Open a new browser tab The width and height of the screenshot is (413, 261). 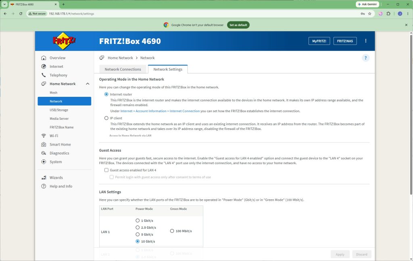click(x=63, y=4)
